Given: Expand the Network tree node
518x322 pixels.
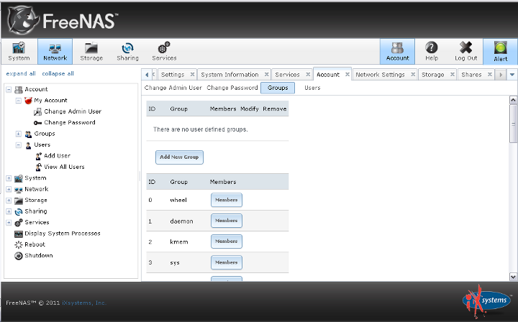Looking at the screenshot, I should point(9,189).
